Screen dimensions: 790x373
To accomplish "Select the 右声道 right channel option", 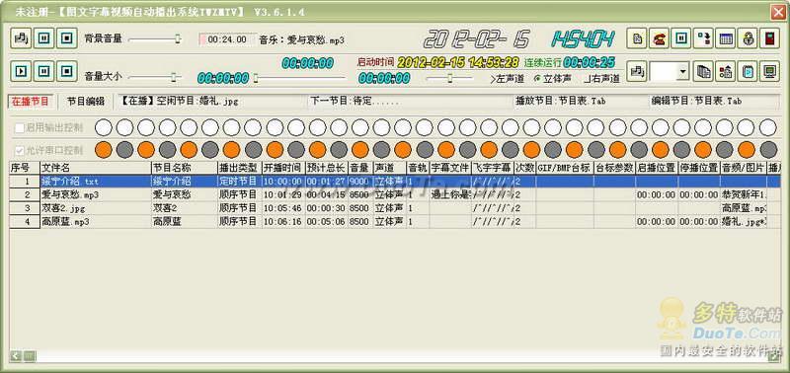I will pyautogui.click(x=601, y=79).
